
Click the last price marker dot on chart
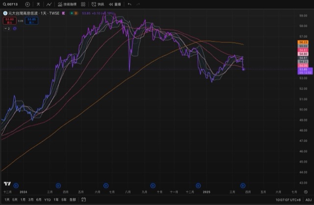click(243, 69)
